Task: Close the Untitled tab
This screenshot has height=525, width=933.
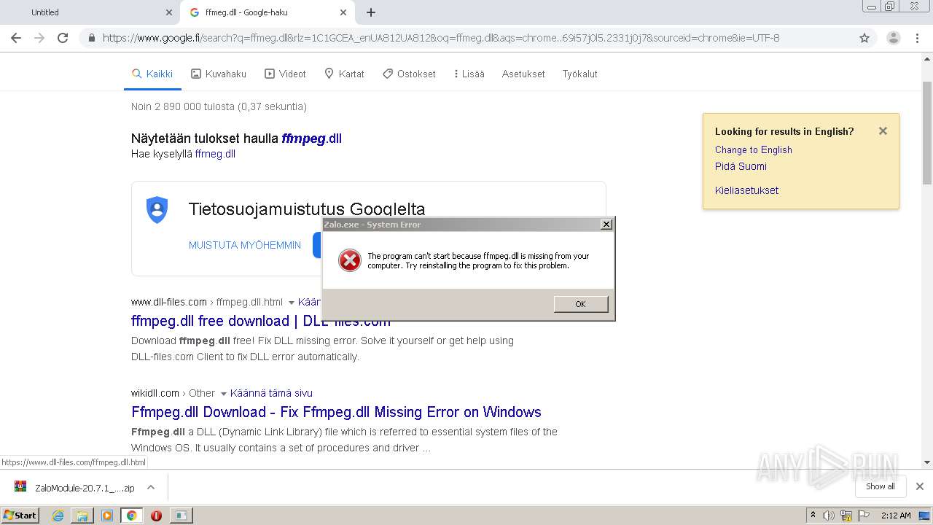Action: coord(169,12)
